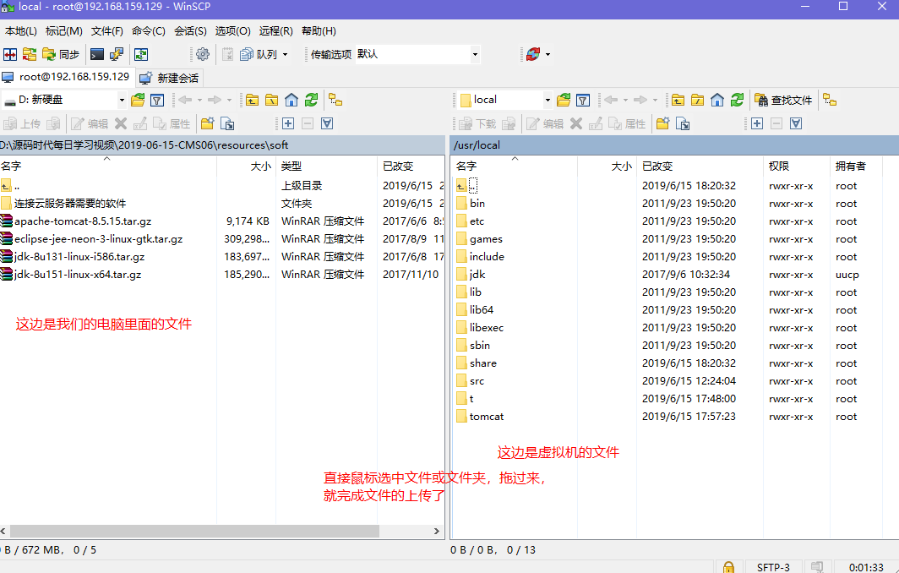Open the 新建会话 new session tab
The height and width of the screenshot is (573, 899).
pyautogui.click(x=171, y=78)
